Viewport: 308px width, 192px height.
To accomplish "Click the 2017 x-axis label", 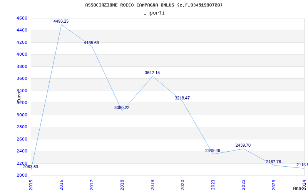I will [x=92, y=185].
